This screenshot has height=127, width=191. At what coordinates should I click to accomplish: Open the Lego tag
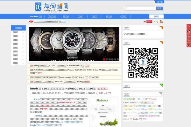[x=154, y=99]
